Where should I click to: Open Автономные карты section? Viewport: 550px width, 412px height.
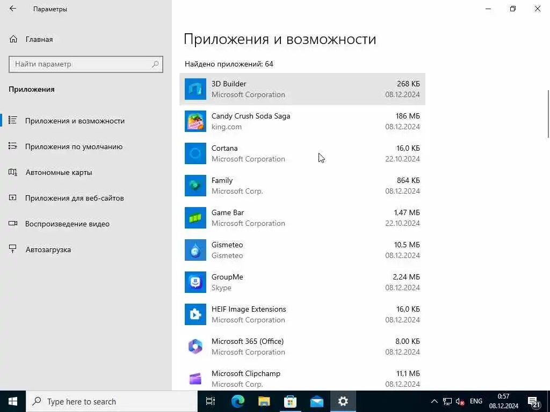(86, 172)
